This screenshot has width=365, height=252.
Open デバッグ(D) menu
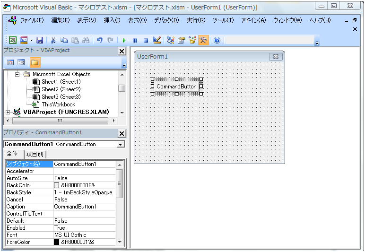point(166,20)
